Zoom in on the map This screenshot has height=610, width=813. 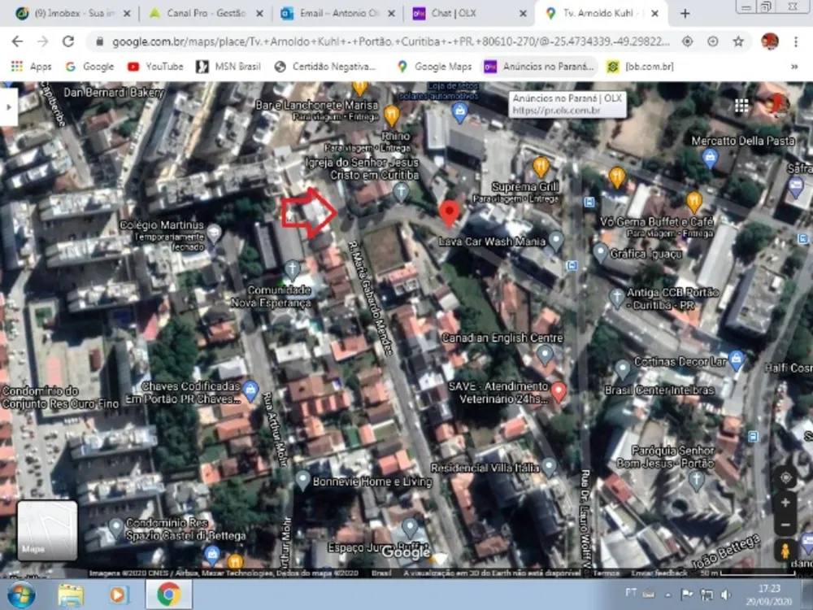click(x=785, y=502)
